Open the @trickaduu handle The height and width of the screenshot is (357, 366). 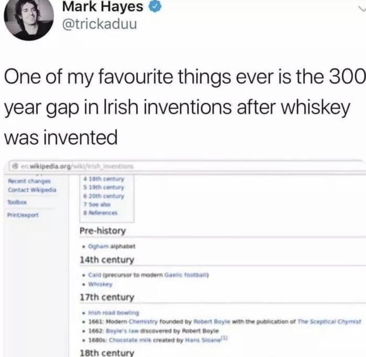[x=100, y=24]
